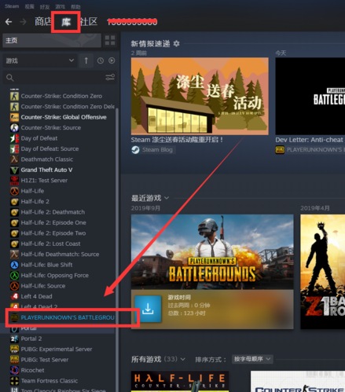Screen dimensions: 345x392
Task: Click H1Z1: Test Server icon
Action: click(14, 181)
